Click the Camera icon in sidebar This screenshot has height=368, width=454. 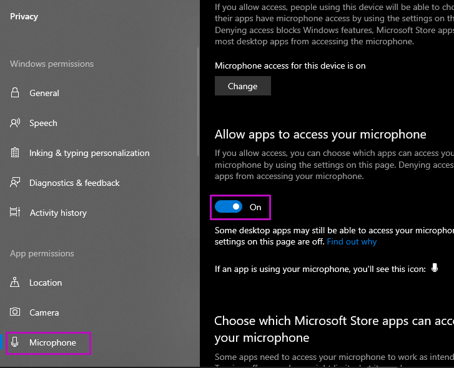click(x=15, y=312)
